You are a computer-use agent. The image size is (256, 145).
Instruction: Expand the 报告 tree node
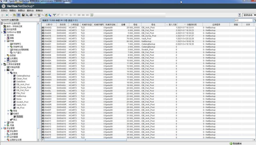5,35
